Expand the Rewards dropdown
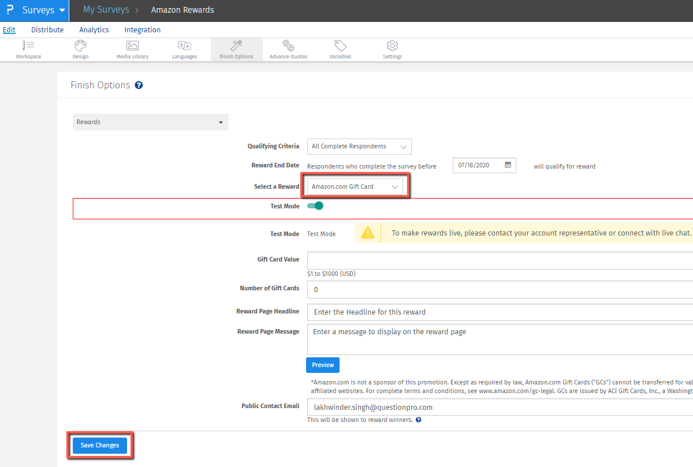The width and height of the screenshot is (693, 467). (150, 122)
